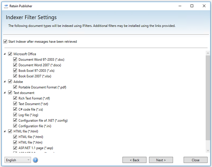This screenshot has height=167, width=212.
Task: Collapse the Adobe tree node
Action: pyautogui.click(x=5, y=82)
